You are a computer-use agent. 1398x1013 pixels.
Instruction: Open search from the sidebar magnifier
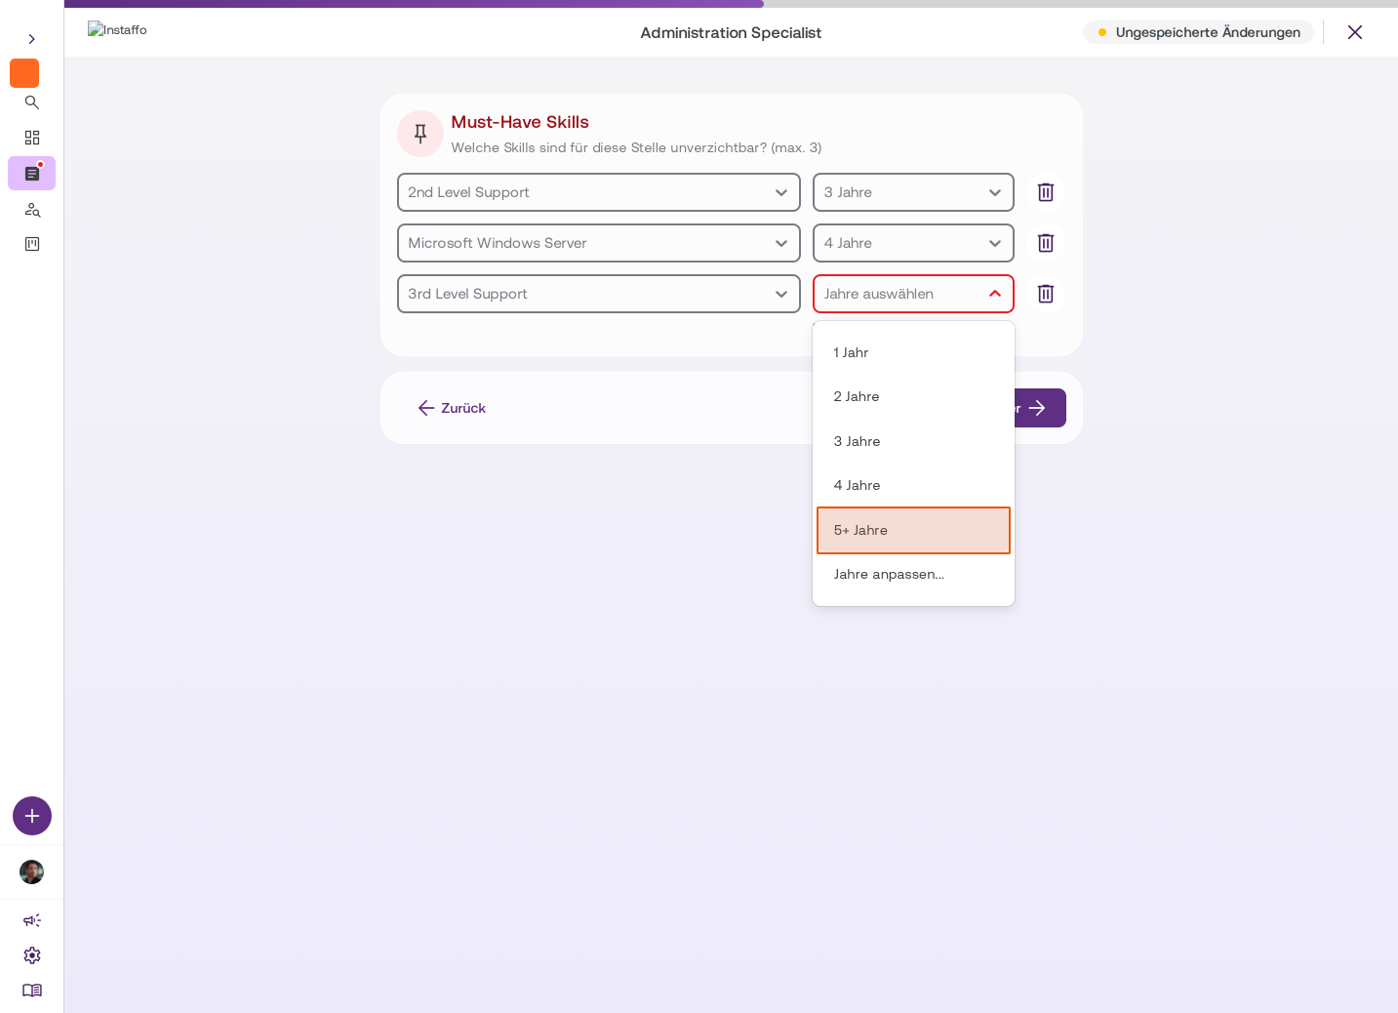(32, 102)
